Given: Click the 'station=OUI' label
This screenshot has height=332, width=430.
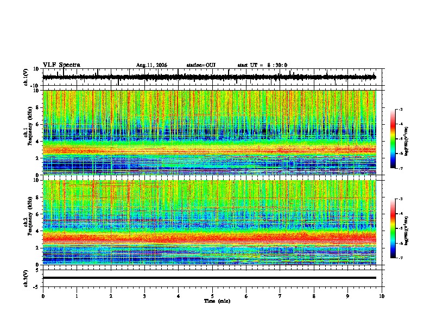Looking at the screenshot, I should [x=201, y=65].
